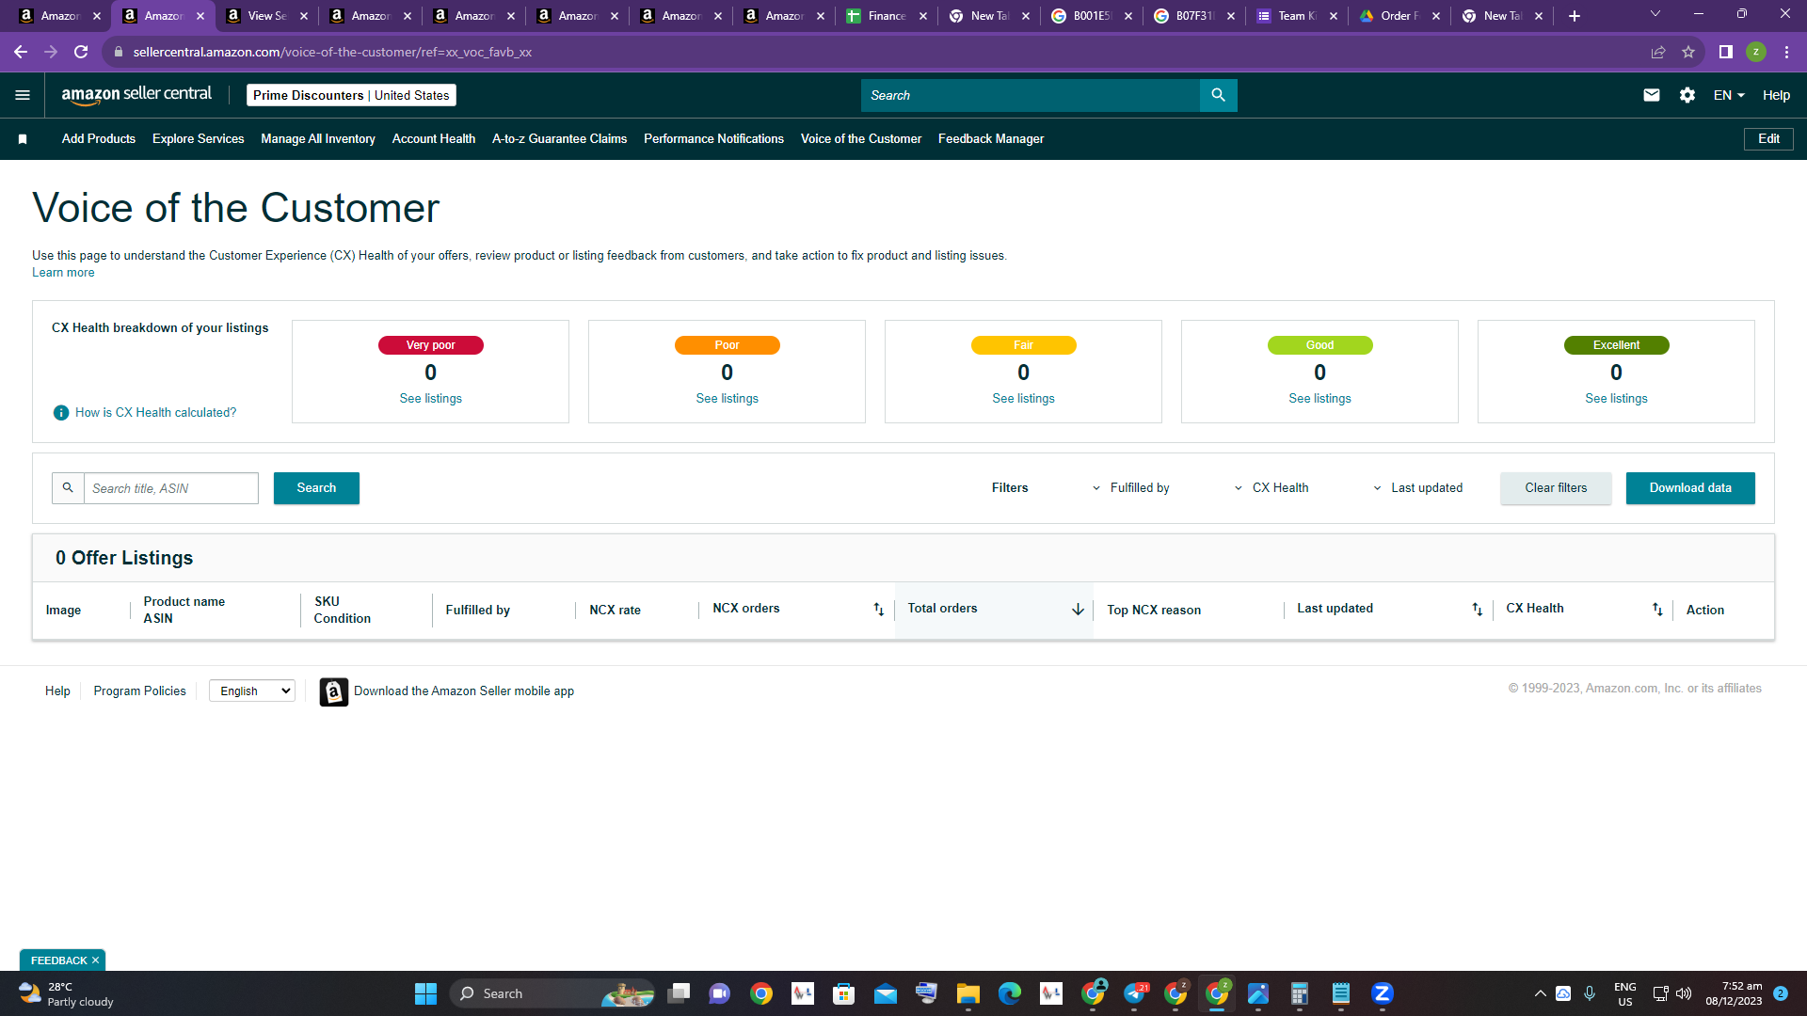The width and height of the screenshot is (1807, 1016).
Task: Open Voice of the Customer menu item
Action: pyautogui.click(x=861, y=139)
